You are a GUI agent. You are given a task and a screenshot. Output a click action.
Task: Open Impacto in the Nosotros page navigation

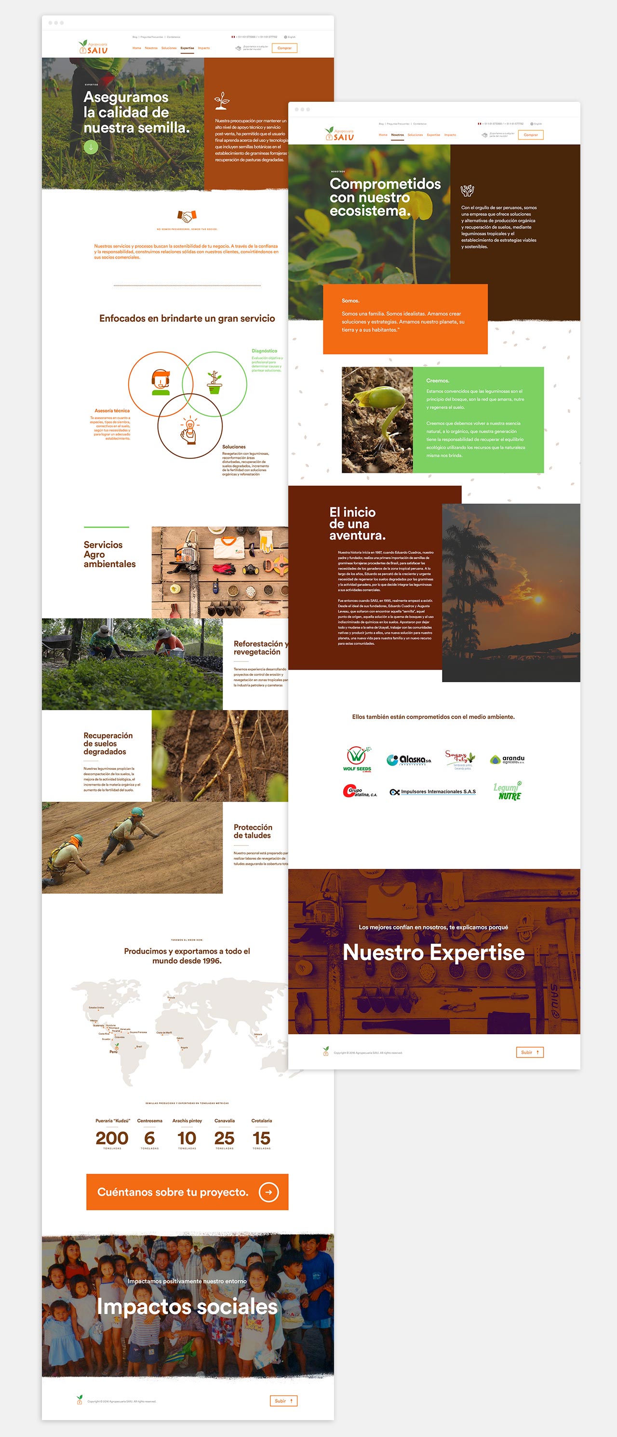(x=450, y=135)
